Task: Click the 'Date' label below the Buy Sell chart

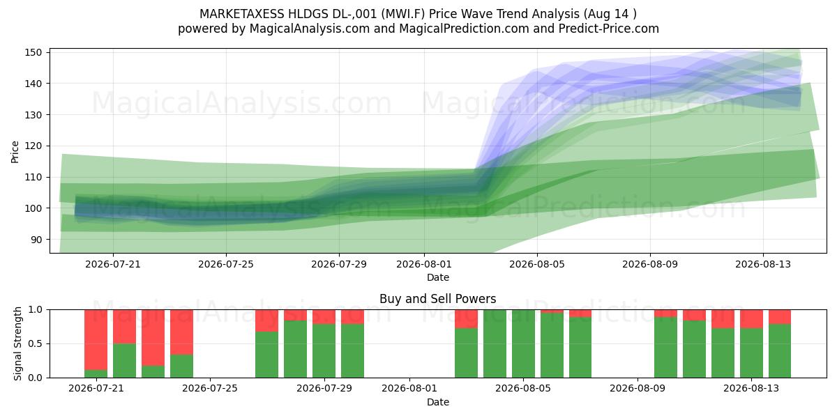Action: click(x=438, y=402)
